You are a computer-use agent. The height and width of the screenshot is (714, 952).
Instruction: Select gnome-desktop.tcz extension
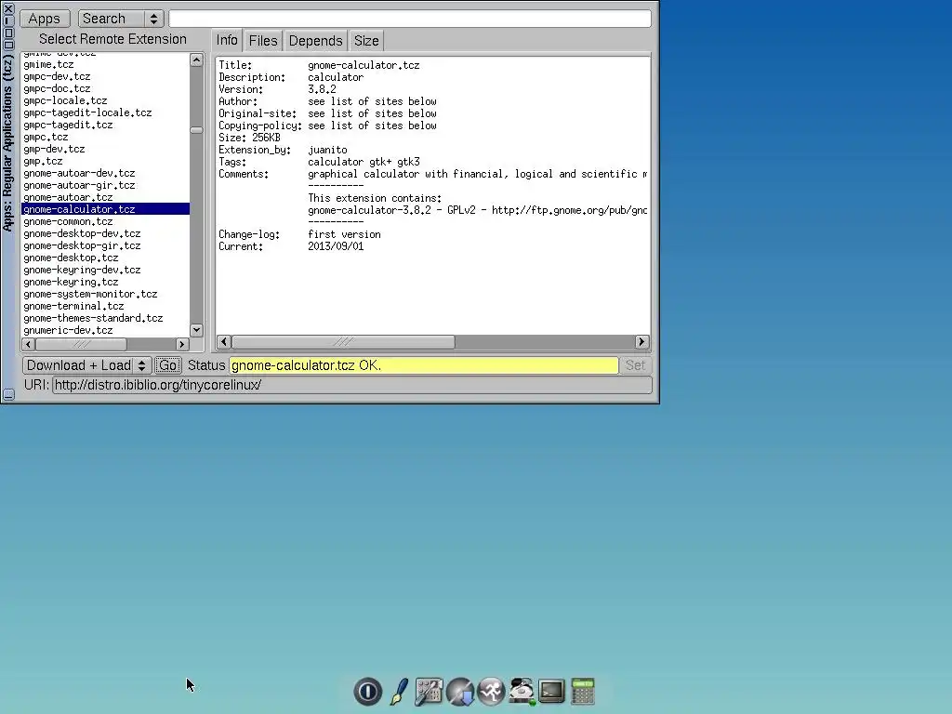[x=105, y=258]
